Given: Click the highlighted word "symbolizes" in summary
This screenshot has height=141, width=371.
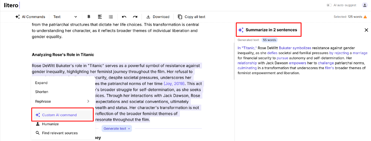Looking at the screenshot, I should pyautogui.click(x=302, y=48).
